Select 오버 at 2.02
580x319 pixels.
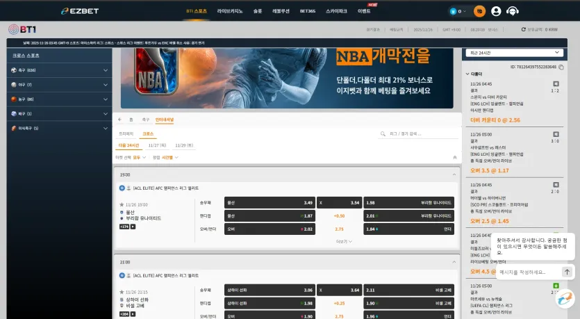pyautogui.click(x=270, y=229)
